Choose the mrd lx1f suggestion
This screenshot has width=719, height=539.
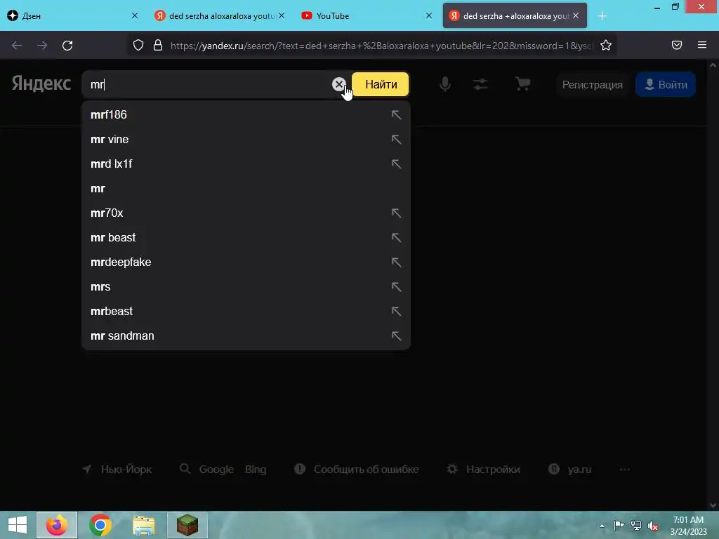point(246,164)
